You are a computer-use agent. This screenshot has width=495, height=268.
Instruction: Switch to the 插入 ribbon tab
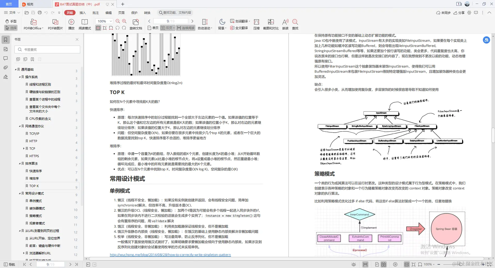(x=82, y=13)
